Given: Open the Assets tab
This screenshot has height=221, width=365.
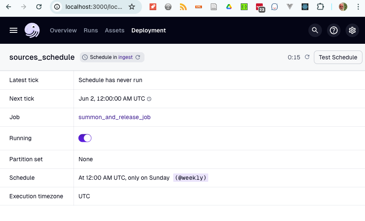Looking at the screenshot, I should click(x=114, y=30).
